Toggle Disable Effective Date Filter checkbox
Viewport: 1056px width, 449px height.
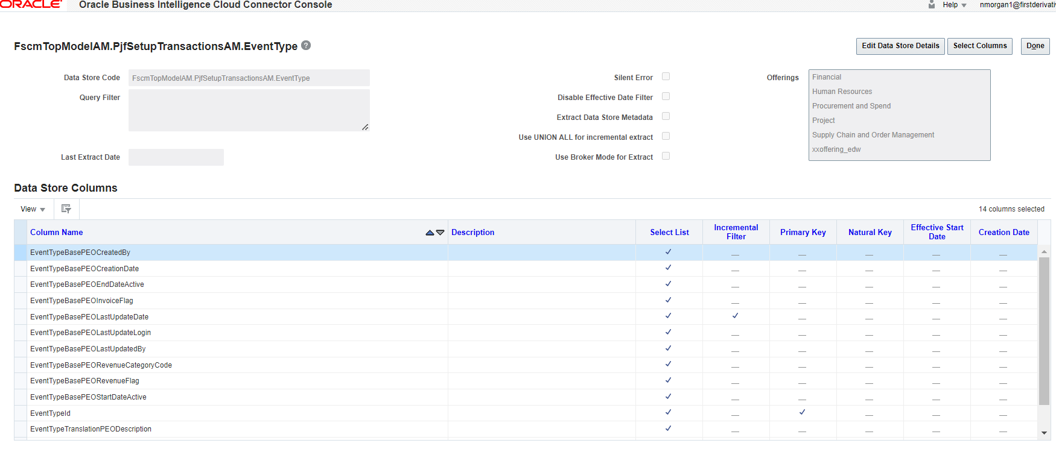(666, 96)
